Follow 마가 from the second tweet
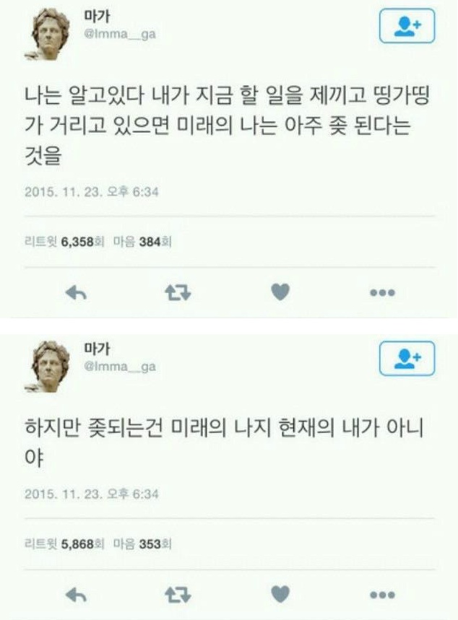The width and height of the screenshot is (458, 620). pos(407,359)
